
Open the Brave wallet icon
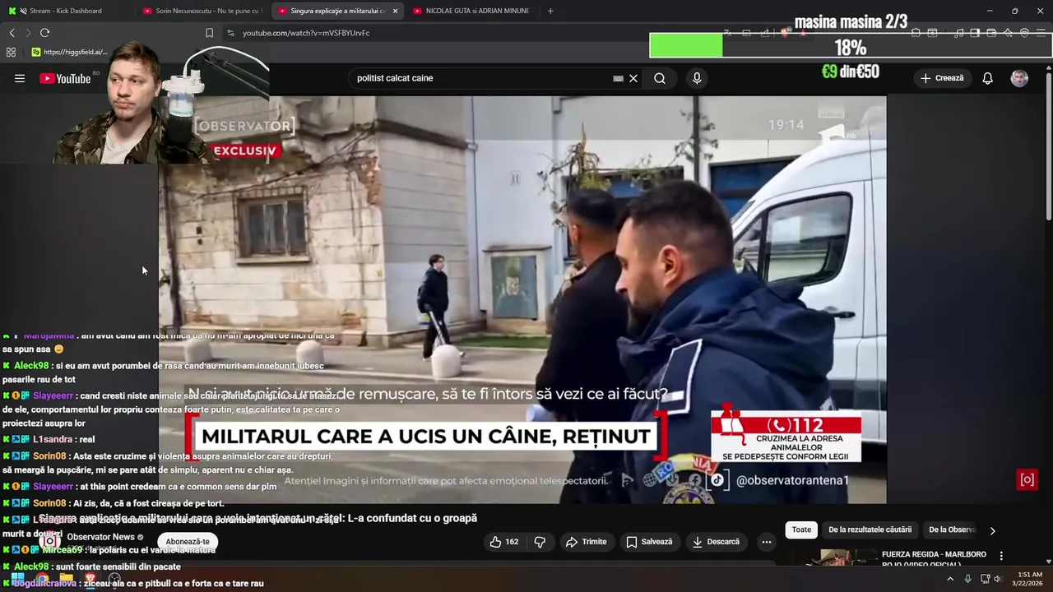point(991,33)
